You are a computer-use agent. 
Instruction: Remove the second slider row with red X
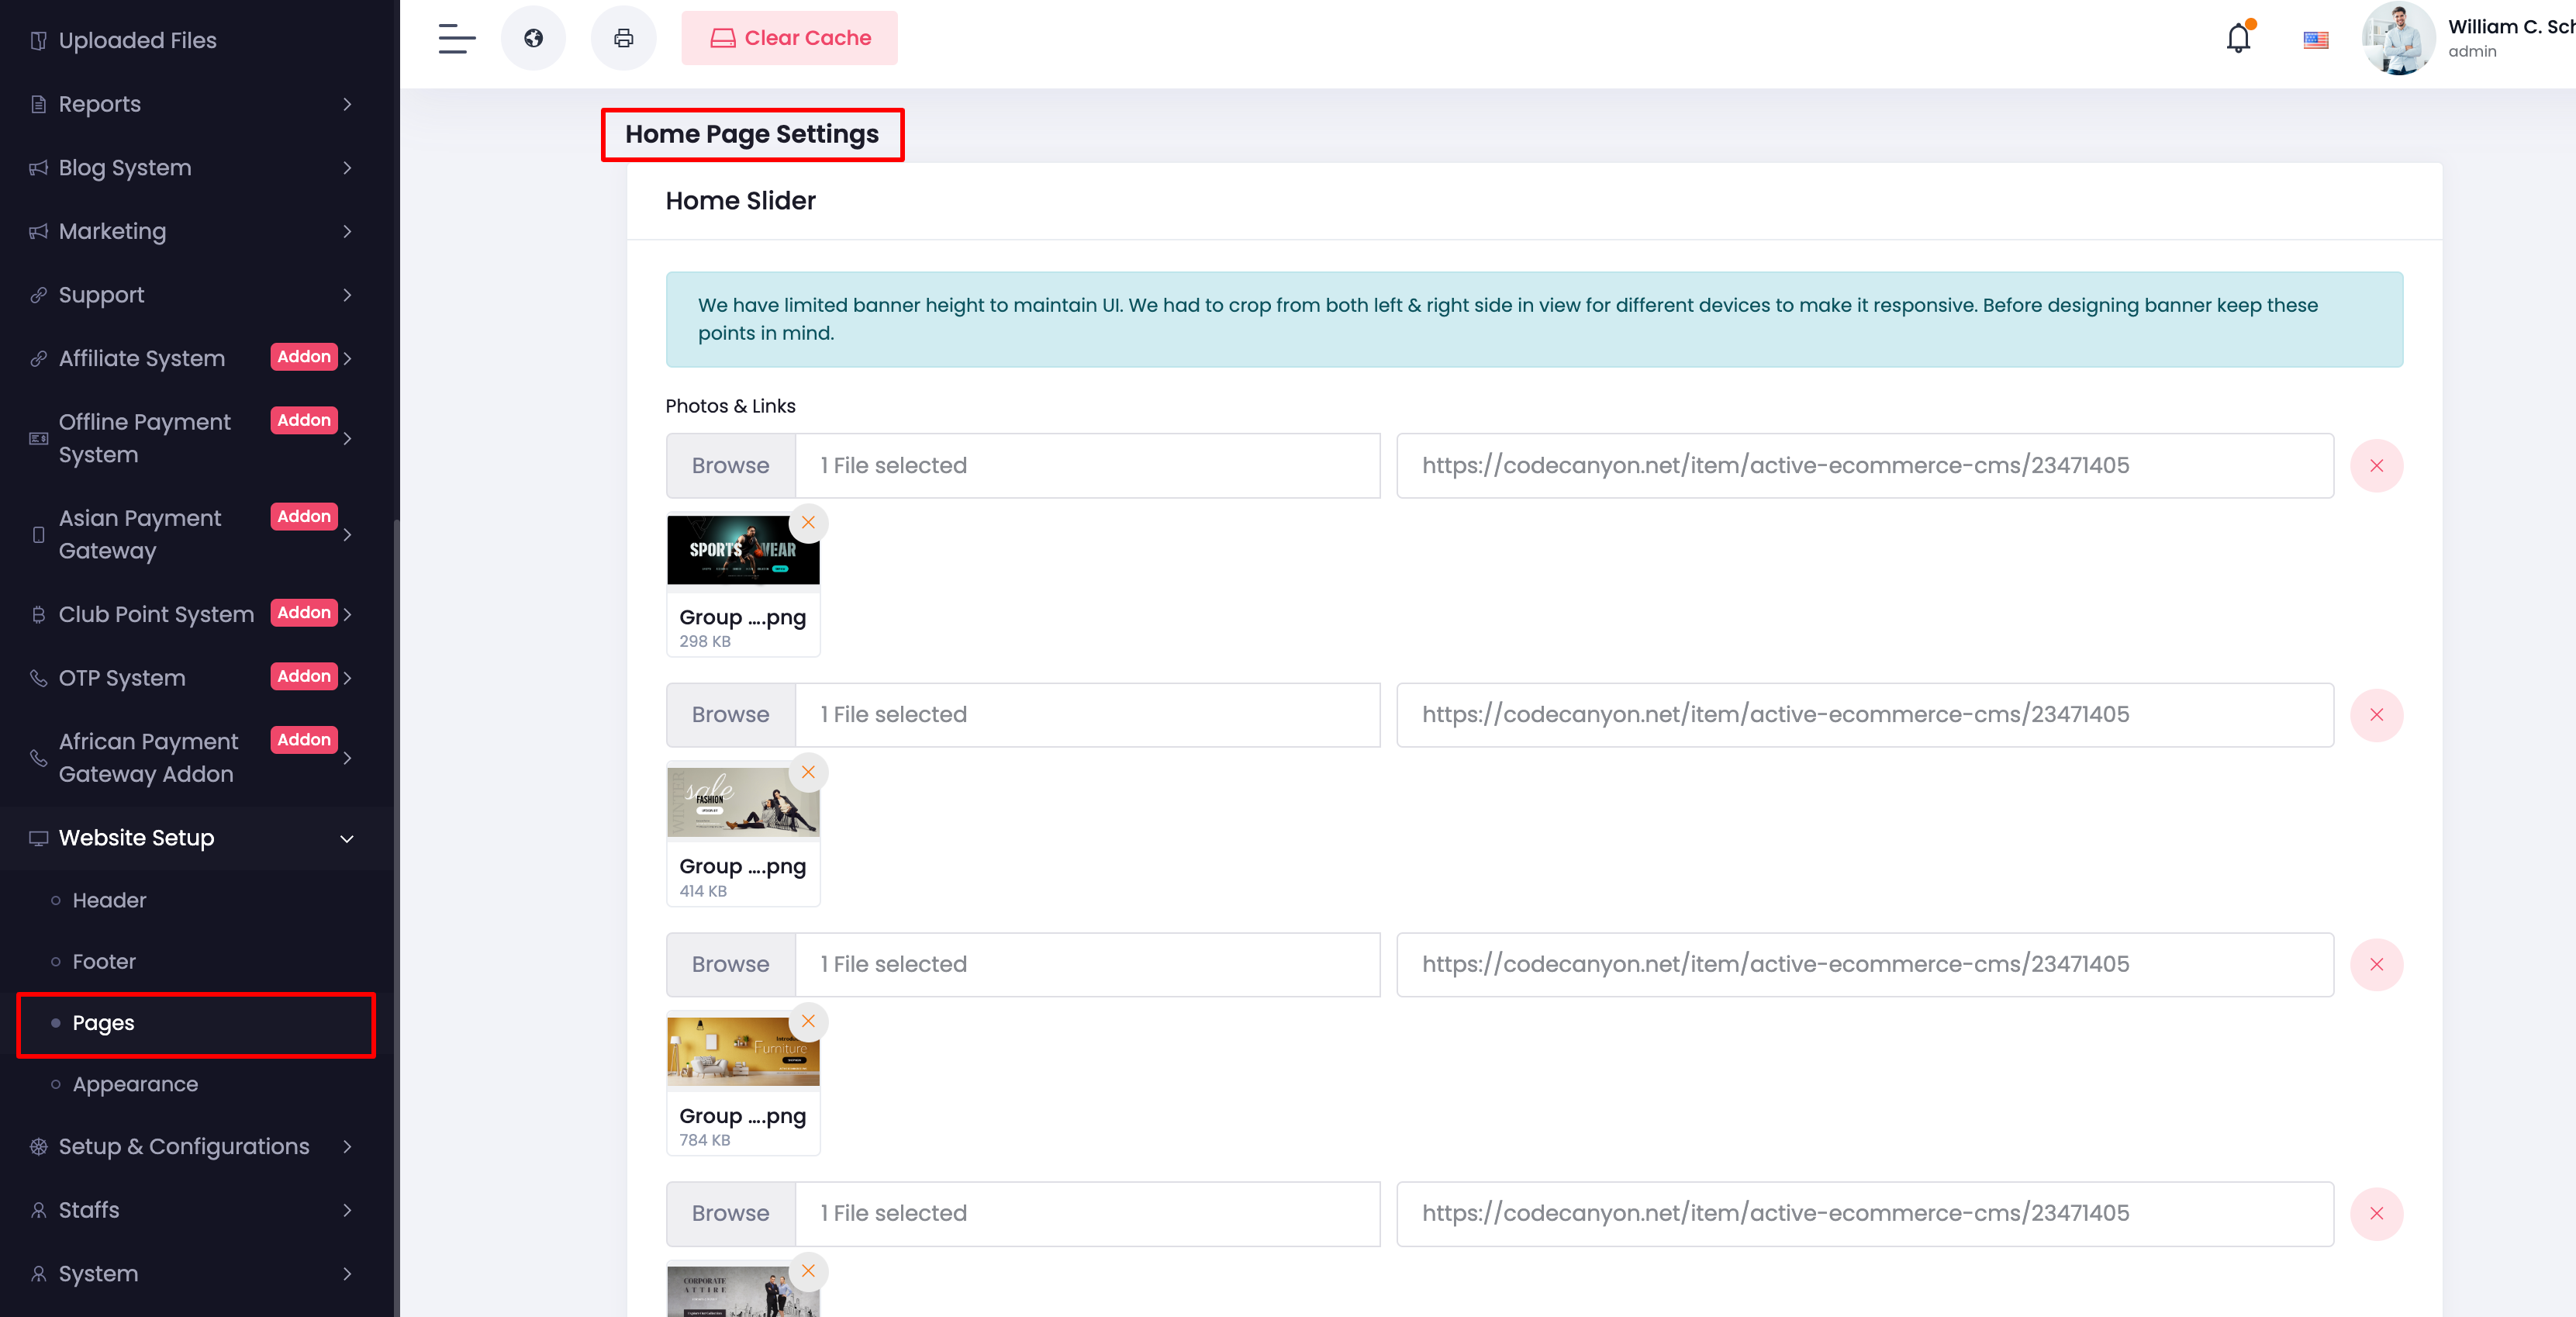pyautogui.click(x=2376, y=714)
